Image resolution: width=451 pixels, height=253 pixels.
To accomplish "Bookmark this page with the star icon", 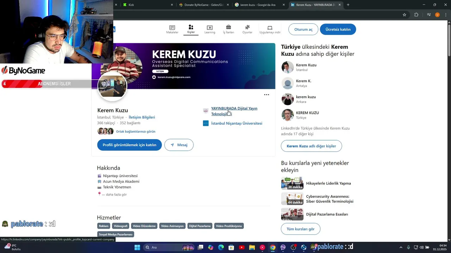I will click(404, 15).
